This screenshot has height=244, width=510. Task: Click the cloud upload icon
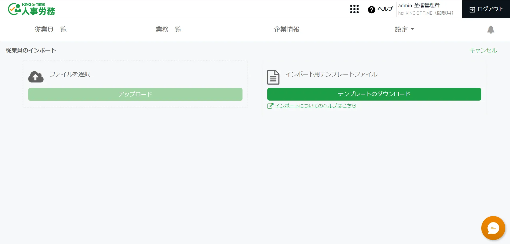click(x=36, y=77)
